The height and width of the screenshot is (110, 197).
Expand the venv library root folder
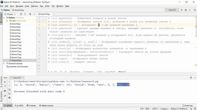click(x=7, y=21)
